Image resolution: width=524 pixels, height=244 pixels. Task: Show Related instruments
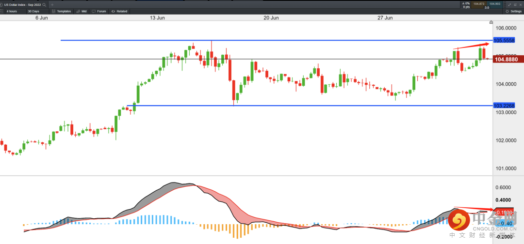pos(119,11)
